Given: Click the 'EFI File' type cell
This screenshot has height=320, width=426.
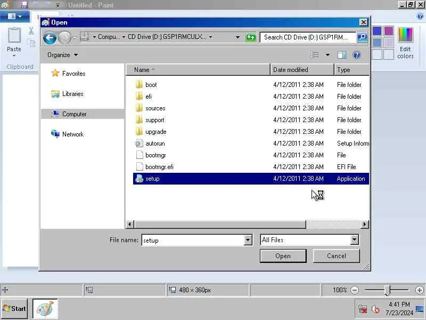Looking at the screenshot, I should coord(347,167).
